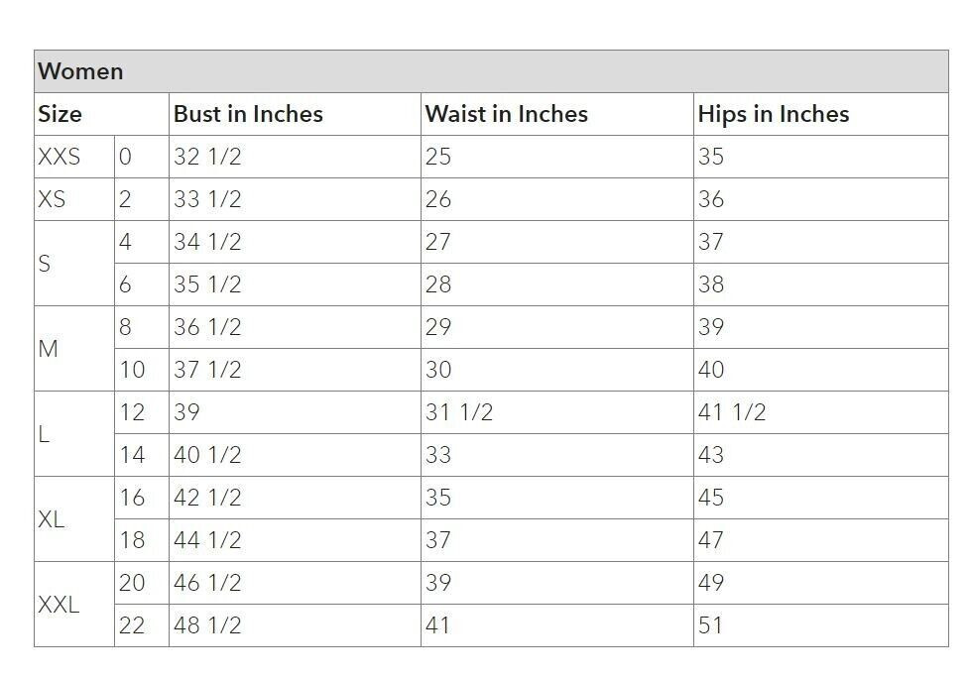Screen dimensions: 970x677
Task: Click numeric size 22 cell
Action: pyautogui.click(x=142, y=625)
